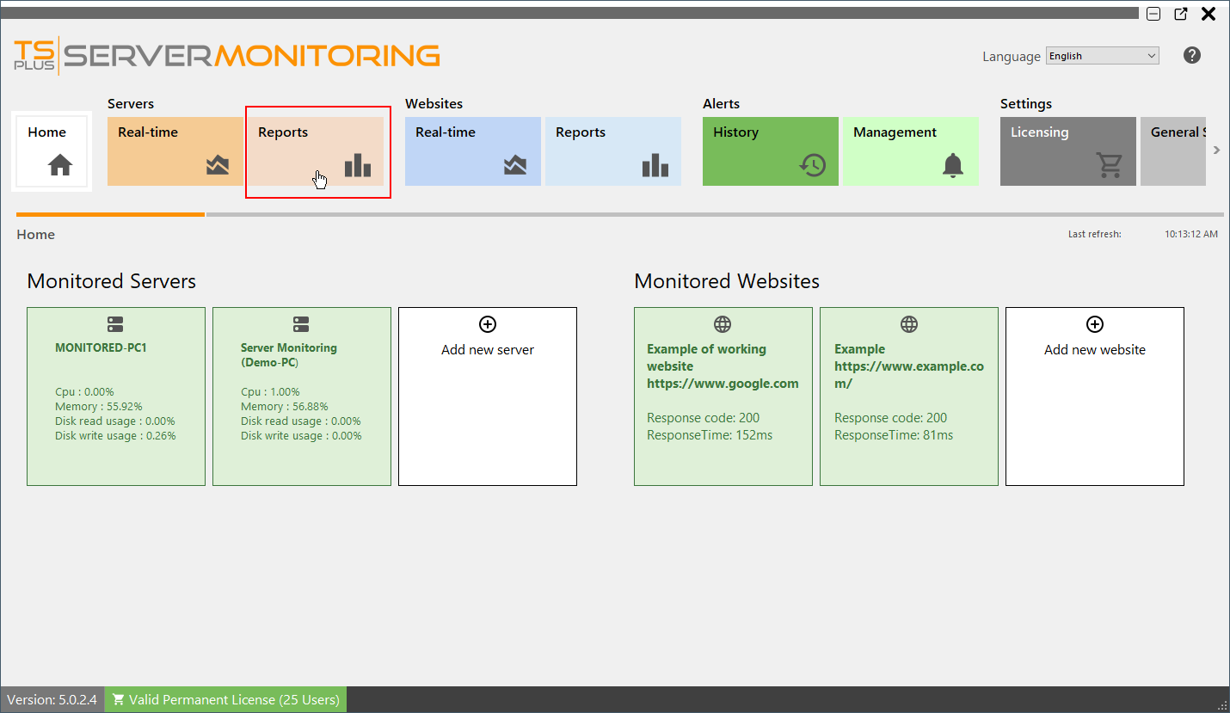Open Websites Real-time monitoring

(x=472, y=151)
